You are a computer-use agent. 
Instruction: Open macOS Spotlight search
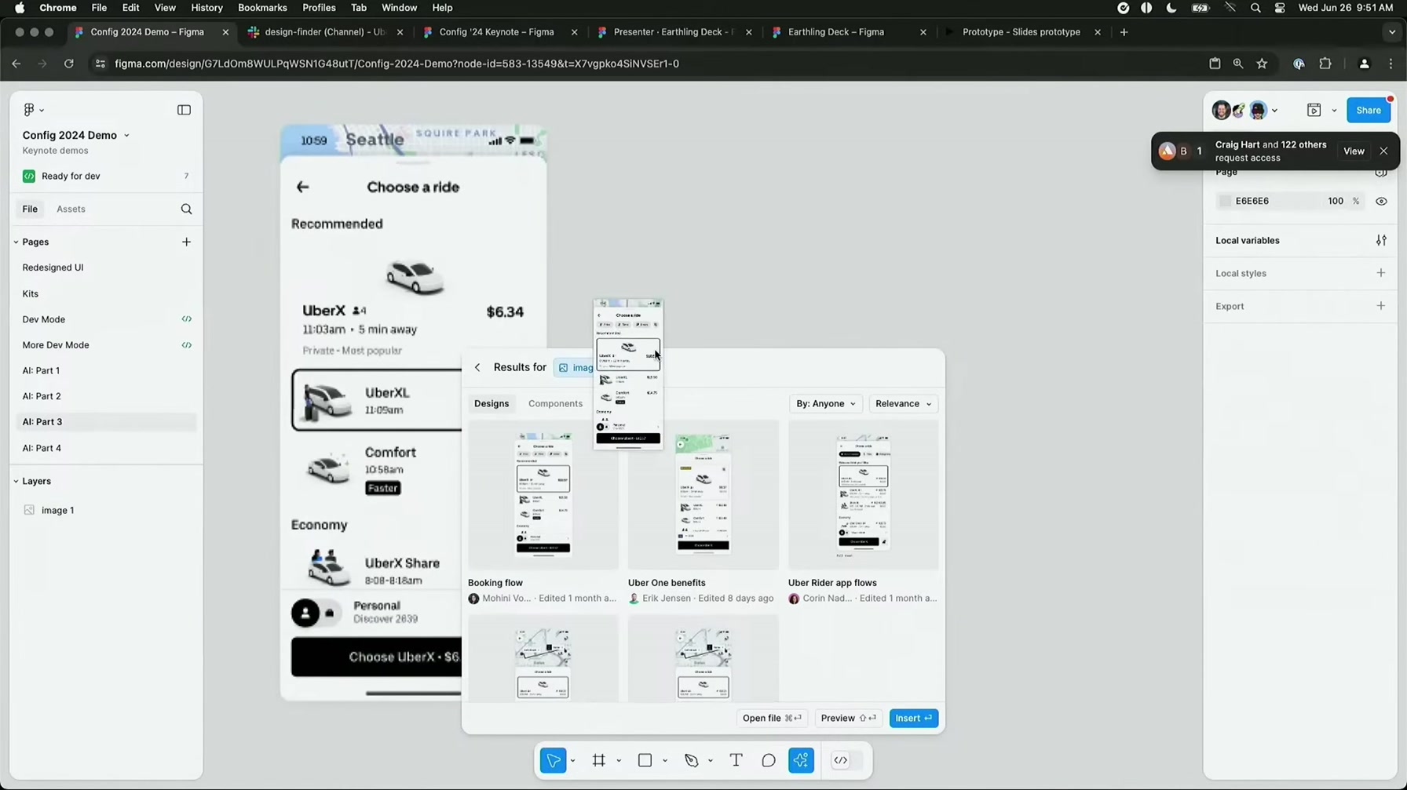(x=1255, y=8)
